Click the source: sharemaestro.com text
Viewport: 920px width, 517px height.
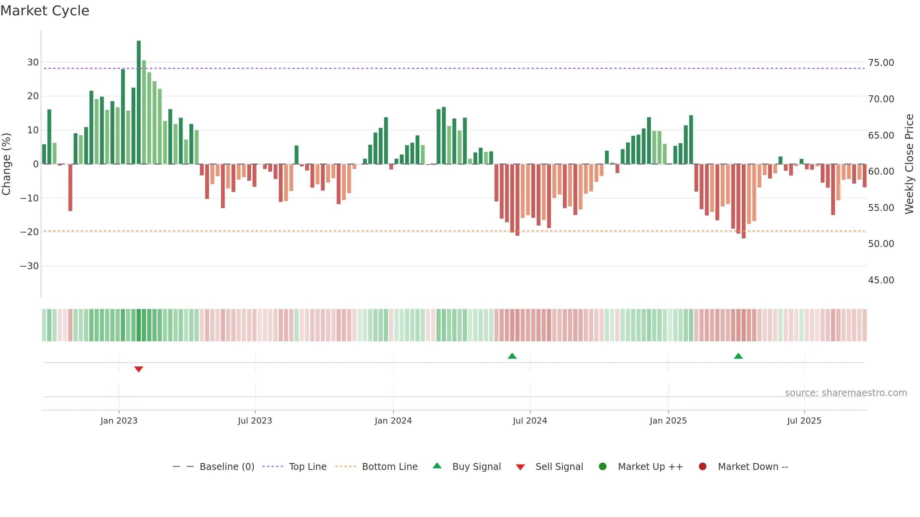coord(846,393)
